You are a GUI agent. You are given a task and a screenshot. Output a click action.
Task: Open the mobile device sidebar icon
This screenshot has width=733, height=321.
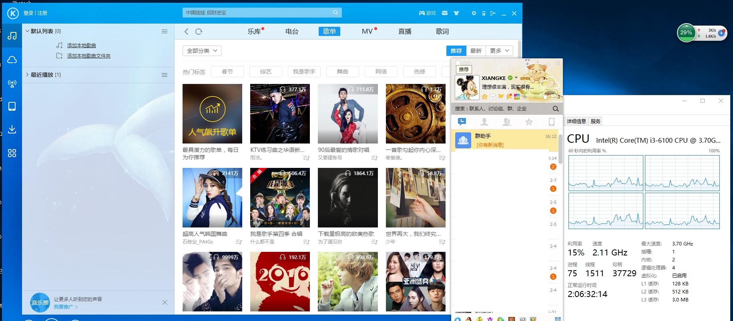coord(12,106)
